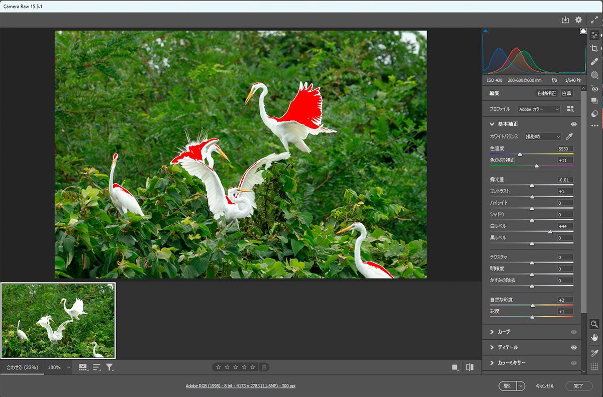The image size is (603, 397).
Task: Click the save image download icon
Action: (565, 20)
